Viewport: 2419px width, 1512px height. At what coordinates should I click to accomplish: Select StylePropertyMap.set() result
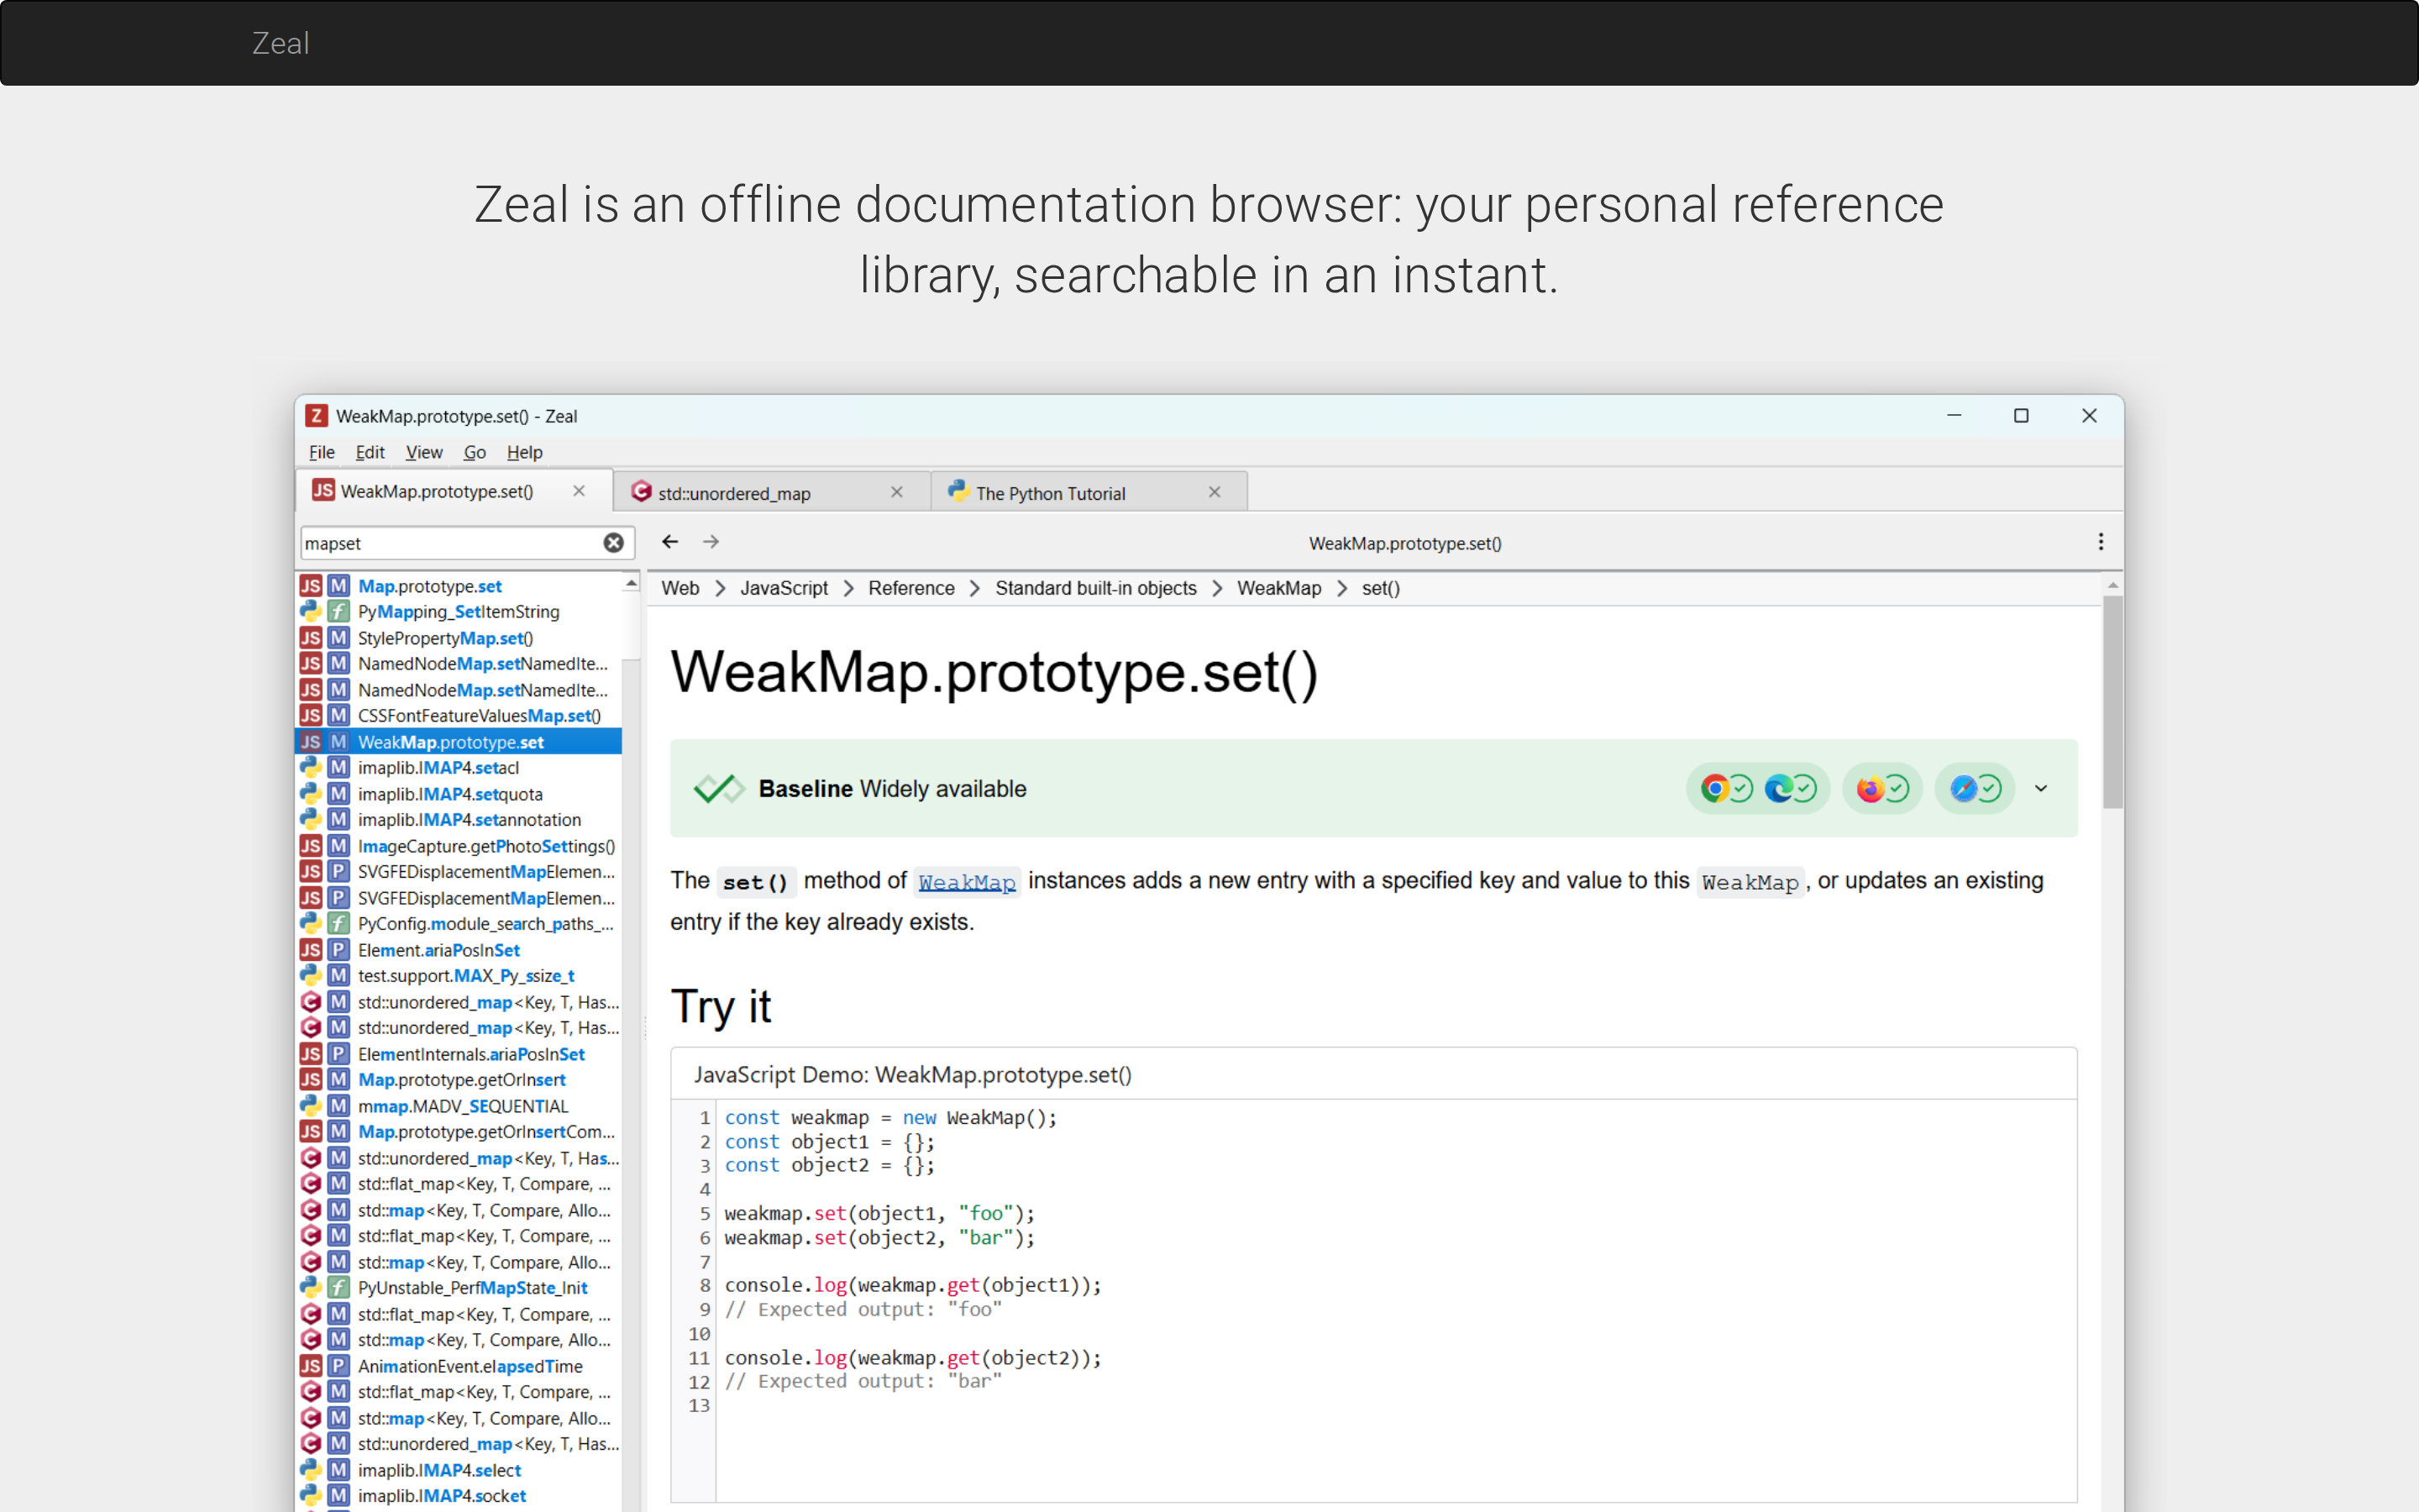[x=459, y=638]
